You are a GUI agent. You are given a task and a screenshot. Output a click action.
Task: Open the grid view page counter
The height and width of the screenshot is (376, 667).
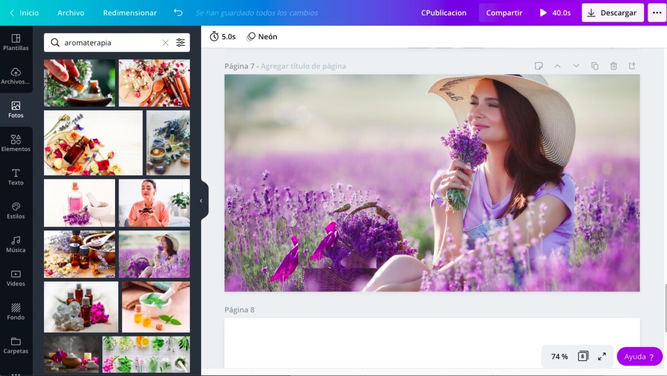coord(583,357)
